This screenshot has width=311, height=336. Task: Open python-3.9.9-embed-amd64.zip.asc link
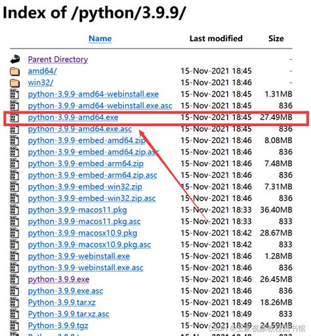93,152
